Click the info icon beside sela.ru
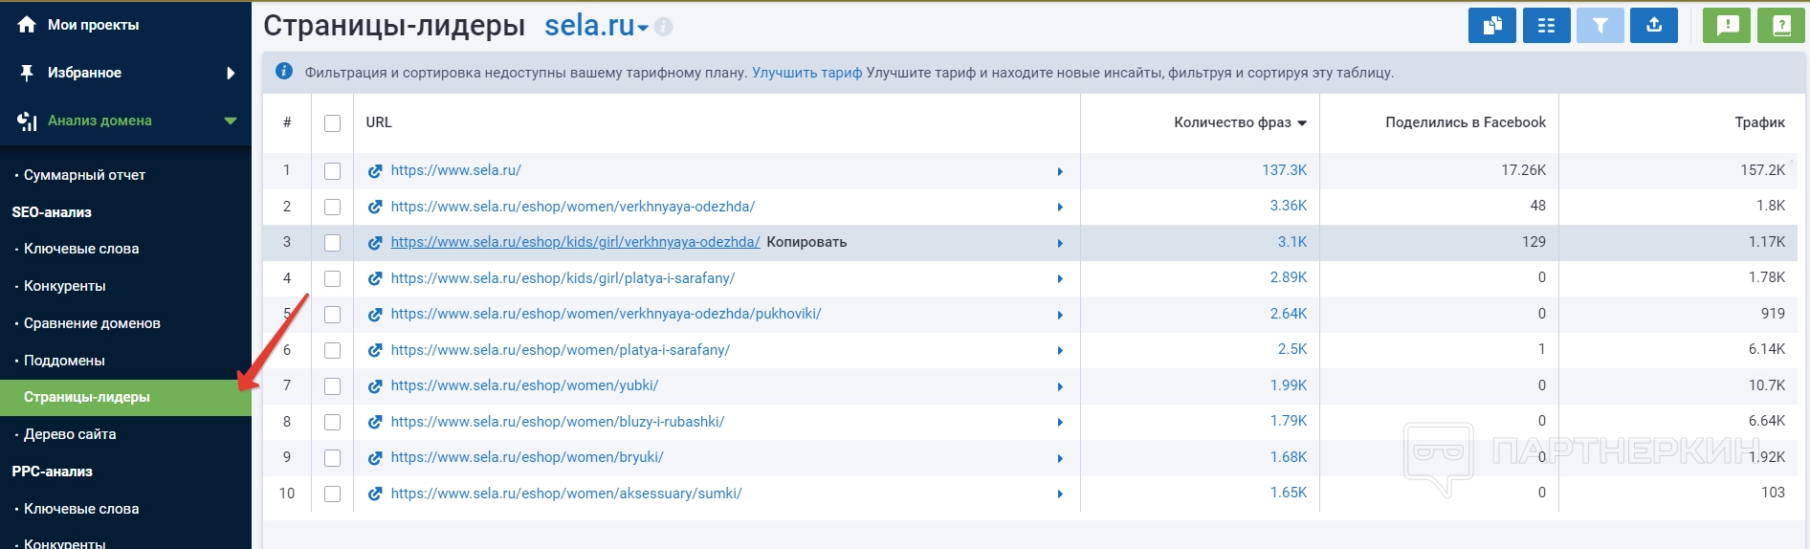Screen dimensions: 1810x549 (x=664, y=27)
